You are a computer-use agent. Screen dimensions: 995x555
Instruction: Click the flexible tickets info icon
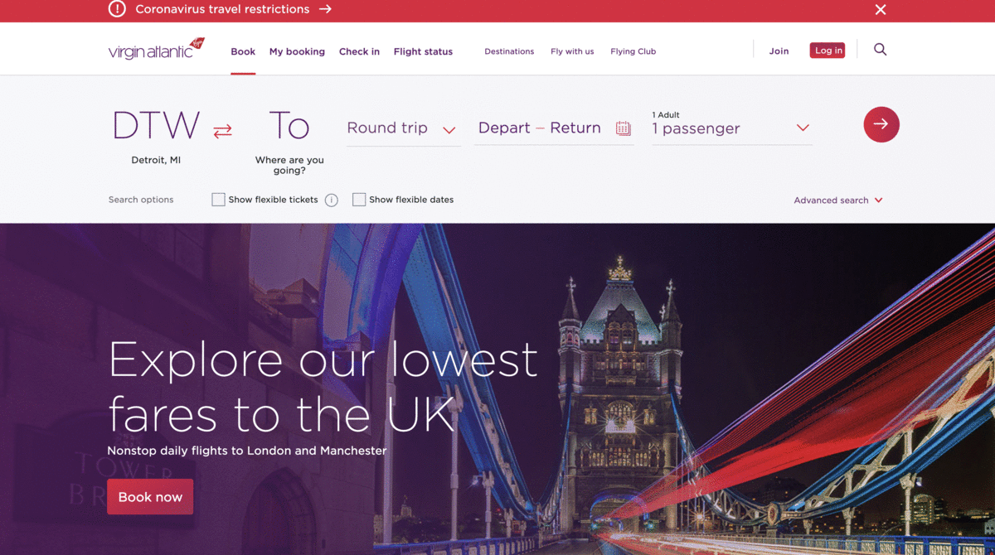332,200
